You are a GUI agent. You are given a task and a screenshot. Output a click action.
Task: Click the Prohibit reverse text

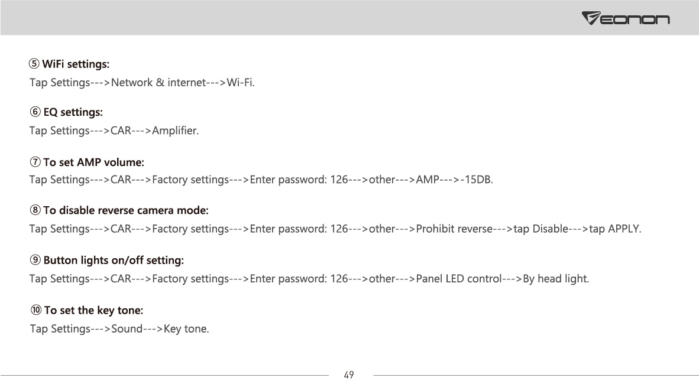click(454, 229)
